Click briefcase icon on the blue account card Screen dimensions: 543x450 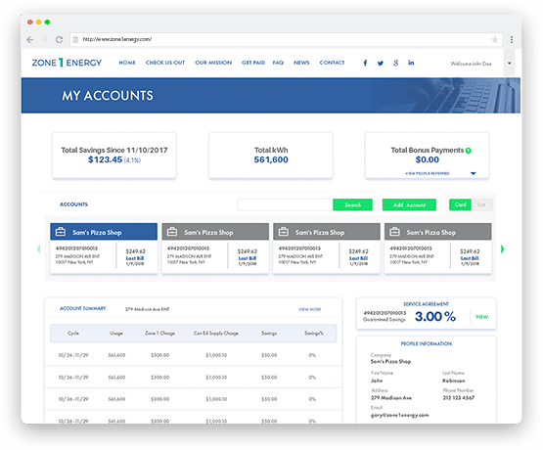pyautogui.click(x=61, y=232)
